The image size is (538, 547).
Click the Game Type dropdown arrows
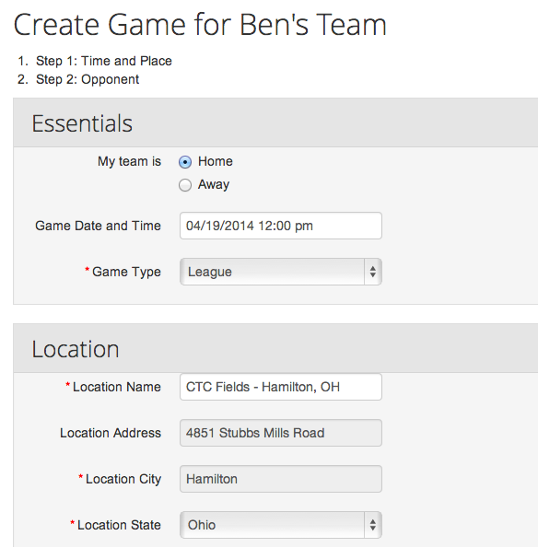click(373, 272)
